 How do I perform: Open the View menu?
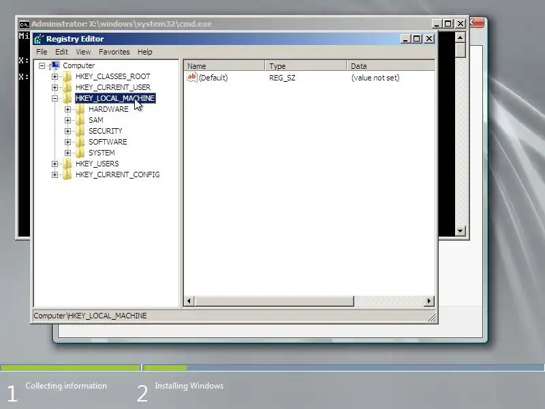click(x=83, y=52)
